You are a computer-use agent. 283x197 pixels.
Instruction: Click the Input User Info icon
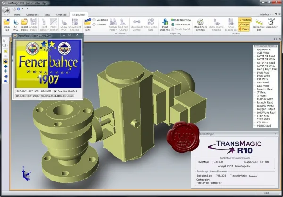point(165,22)
